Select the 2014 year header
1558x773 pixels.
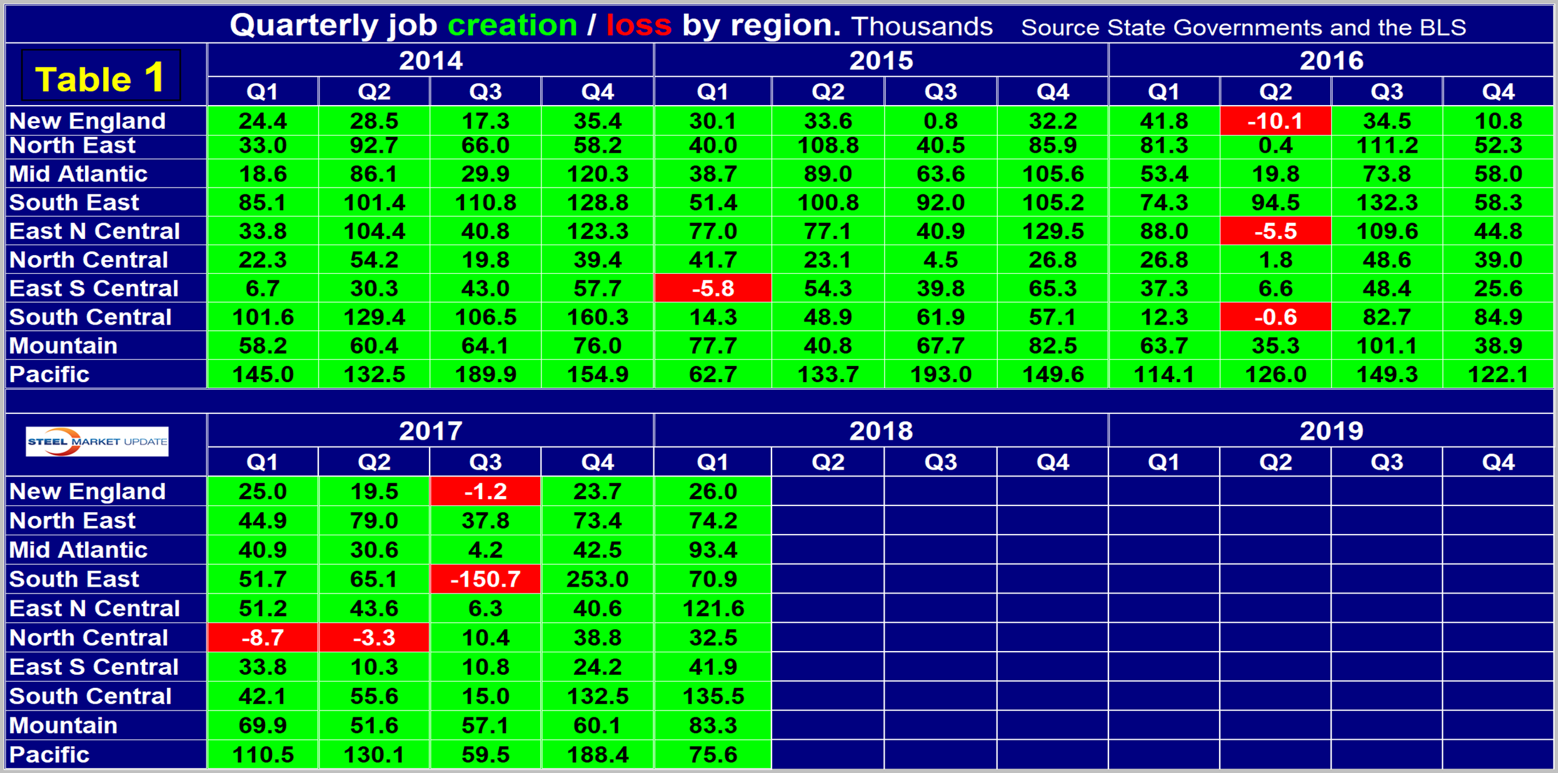[430, 61]
